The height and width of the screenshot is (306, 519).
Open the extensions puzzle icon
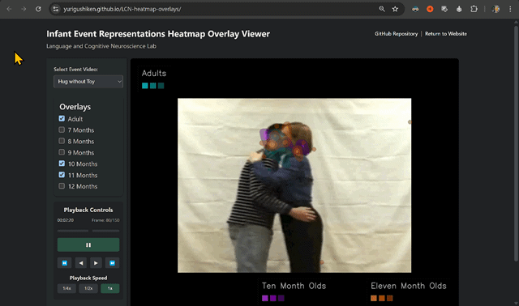(x=474, y=9)
